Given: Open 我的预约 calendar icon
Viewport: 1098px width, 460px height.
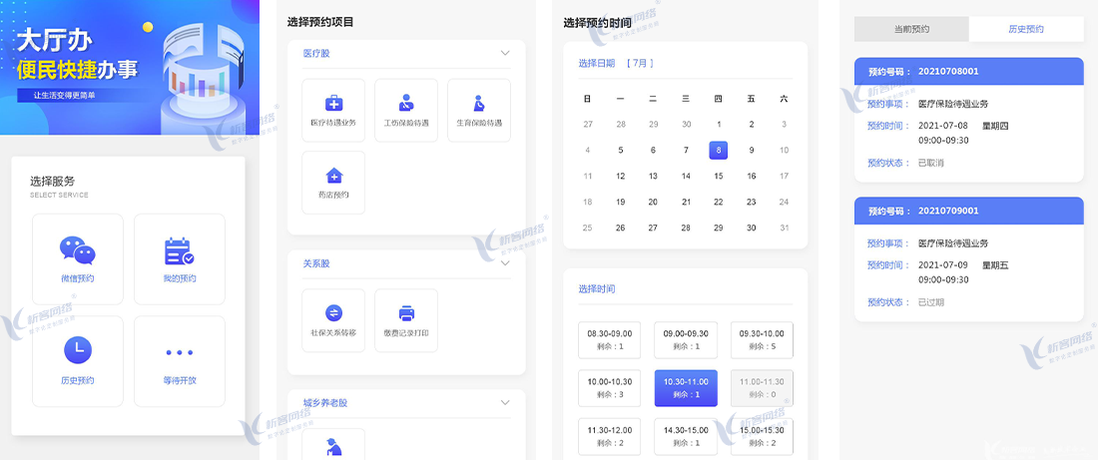Looking at the screenshot, I should pyautogui.click(x=180, y=249).
